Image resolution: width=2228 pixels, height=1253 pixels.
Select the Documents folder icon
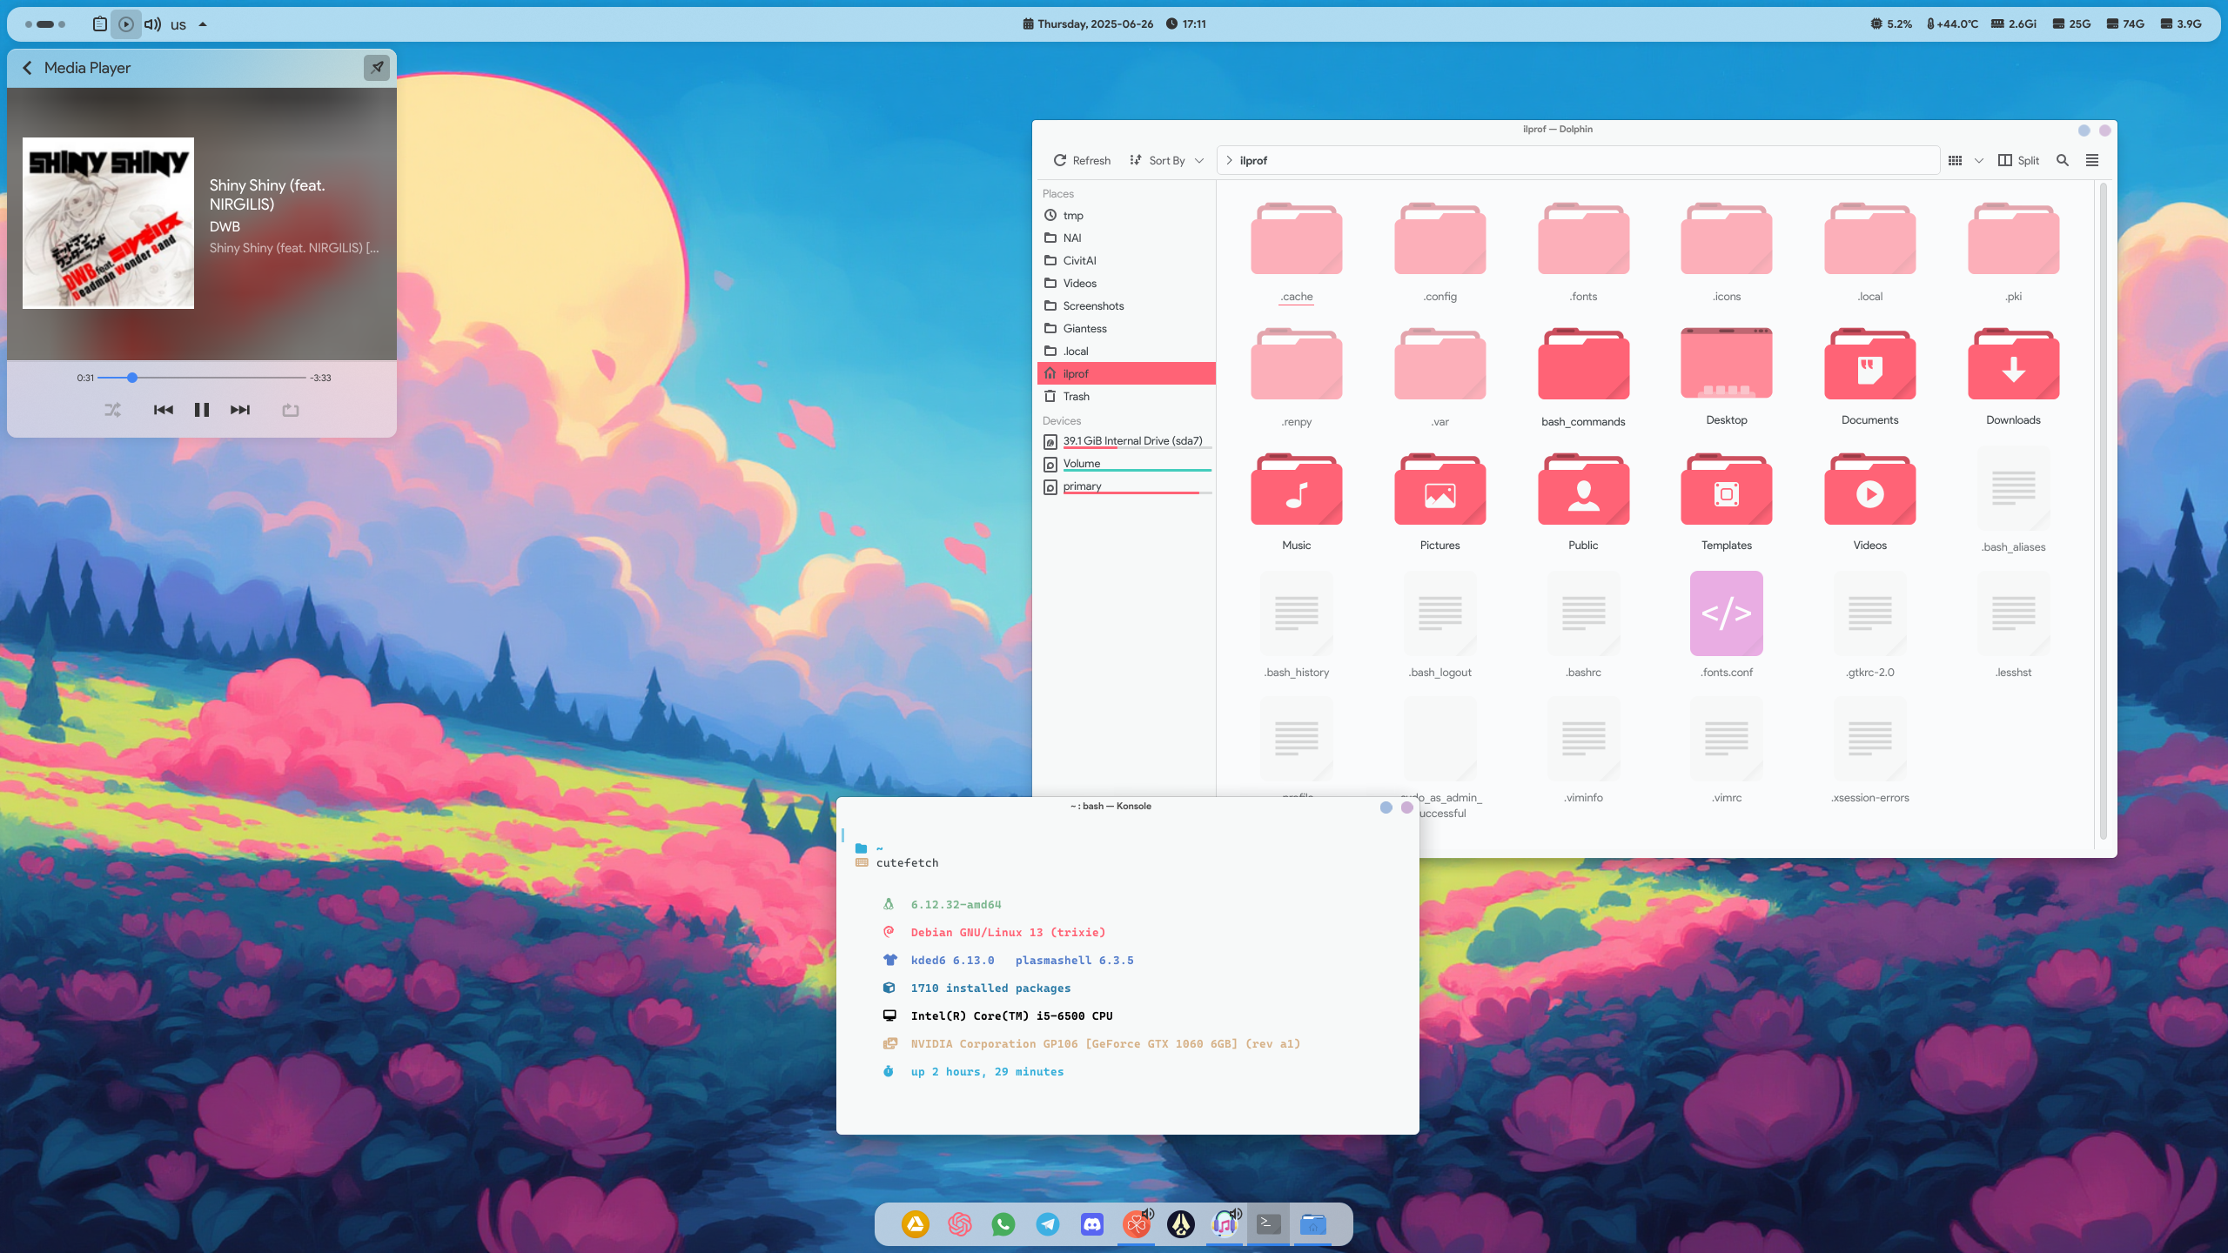click(1869, 364)
